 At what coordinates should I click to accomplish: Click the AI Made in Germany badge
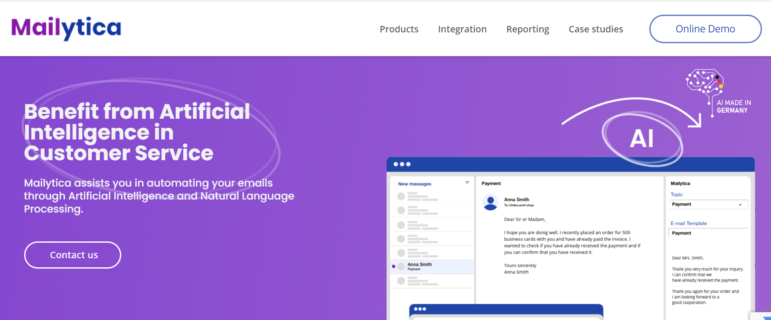(718, 92)
